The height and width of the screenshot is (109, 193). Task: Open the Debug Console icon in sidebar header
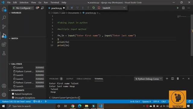pos(43,8)
